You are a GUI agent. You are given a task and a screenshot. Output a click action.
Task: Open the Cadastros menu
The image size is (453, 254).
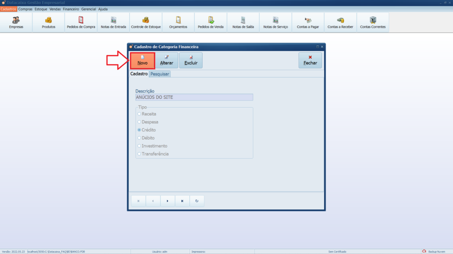point(9,9)
